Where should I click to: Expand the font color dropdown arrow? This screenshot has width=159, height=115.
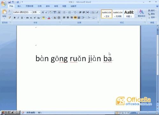pos(51,18)
